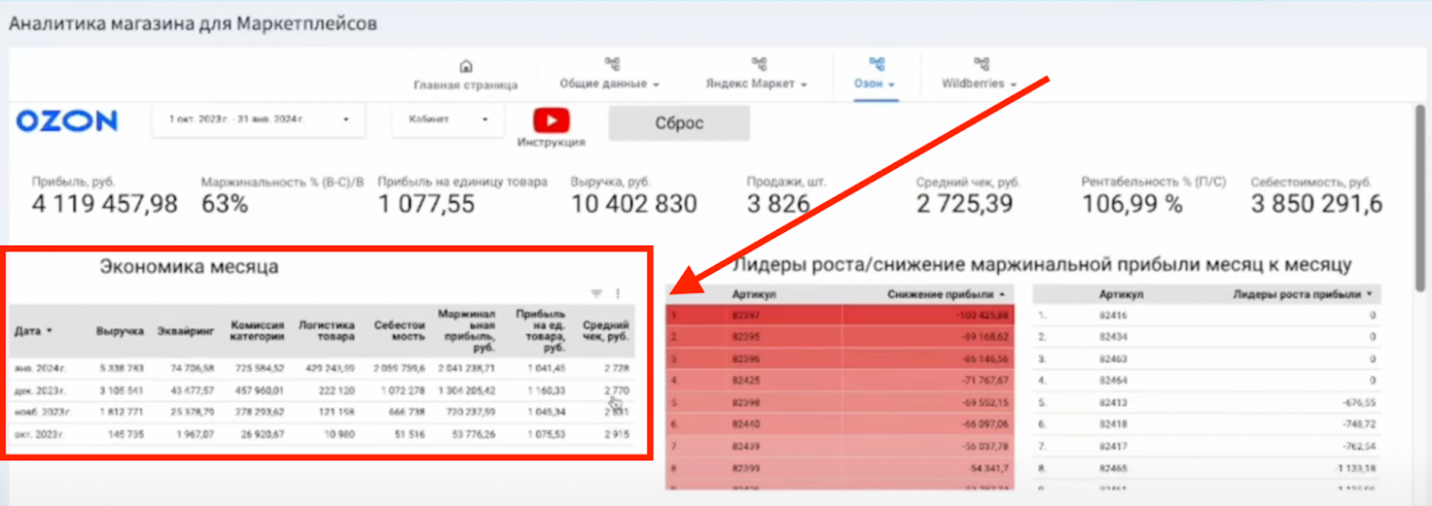This screenshot has width=1432, height=506.
Task: Click the Комиссия категории column header
Action: coord(257,330)
